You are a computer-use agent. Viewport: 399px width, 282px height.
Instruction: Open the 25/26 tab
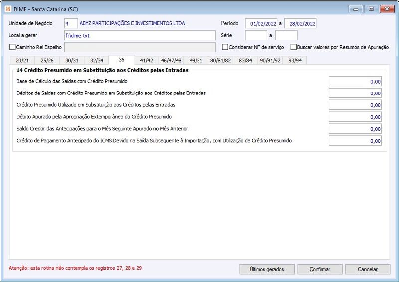pyautogui.click(x=47, y=60)
